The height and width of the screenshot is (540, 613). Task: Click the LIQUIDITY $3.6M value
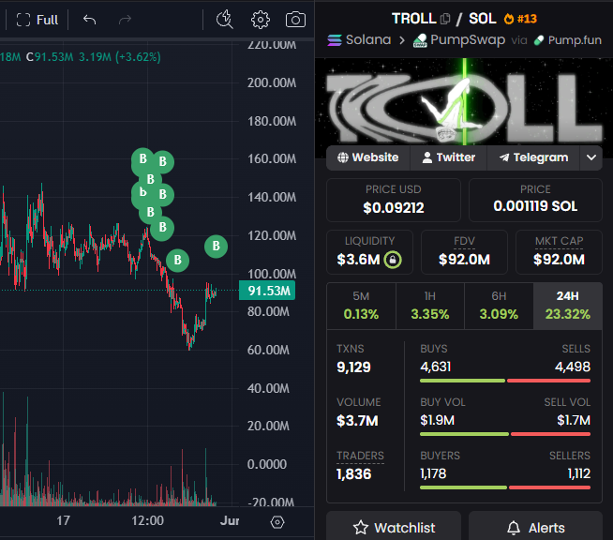[358, 260]
